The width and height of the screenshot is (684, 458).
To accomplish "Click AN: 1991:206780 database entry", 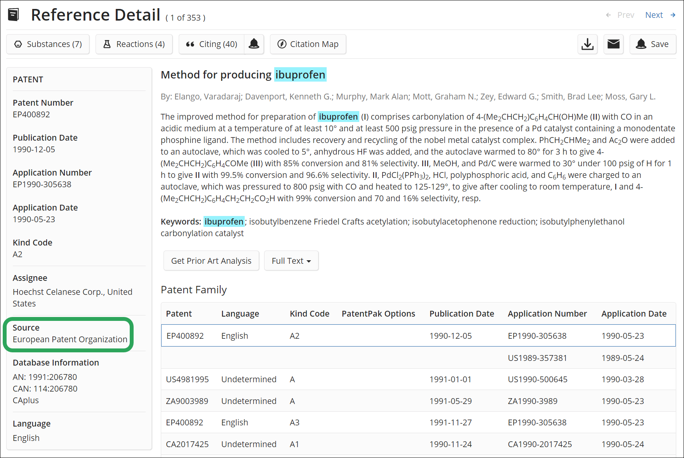I will point(45,377).
